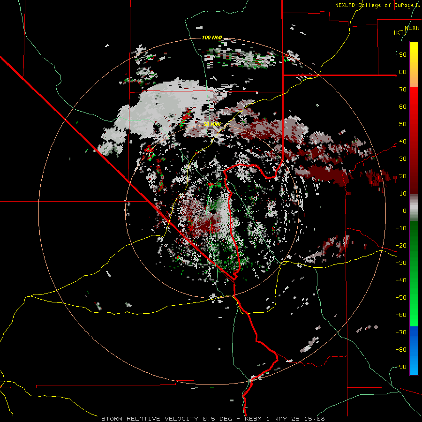422x422 pixels.
Task: Click the -70 value on the velocity scale
Action: pyautogui.click(x=401, y=332)
